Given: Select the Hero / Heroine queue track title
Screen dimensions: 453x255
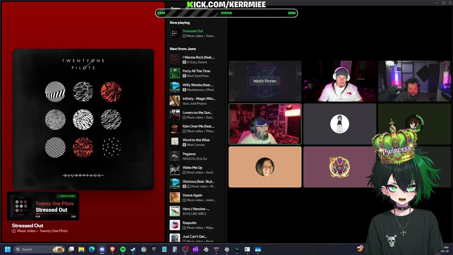Looking at the screenshot, I should [x=196, y=209].
